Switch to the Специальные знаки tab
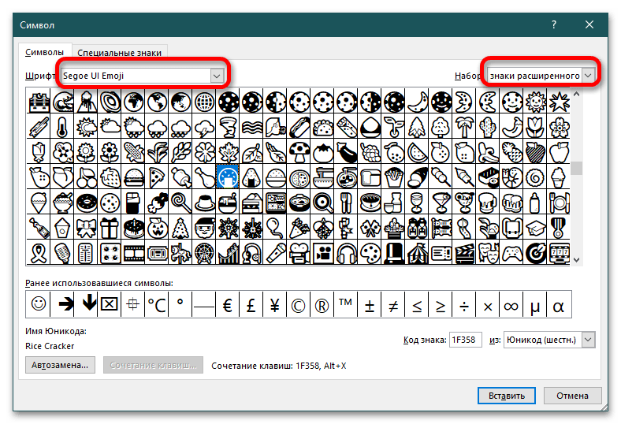 (x=120, y=53)
